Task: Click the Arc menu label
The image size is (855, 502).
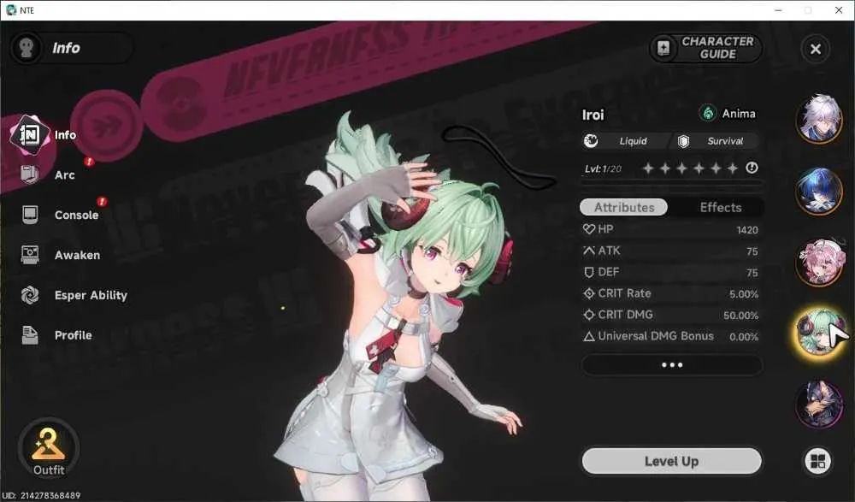Action: pyautogui.click(x=64, y=175)
